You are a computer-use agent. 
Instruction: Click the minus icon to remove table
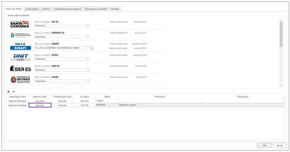coord(14,92)
